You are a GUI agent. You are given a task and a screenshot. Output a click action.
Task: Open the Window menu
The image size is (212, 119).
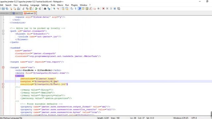pyautogui.click(x=83, y=5)
